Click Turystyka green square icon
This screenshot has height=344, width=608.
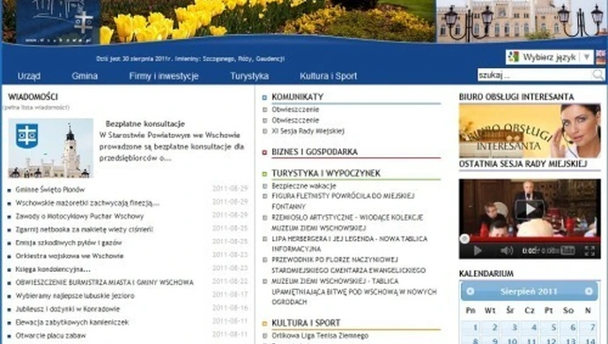[264, 174]
